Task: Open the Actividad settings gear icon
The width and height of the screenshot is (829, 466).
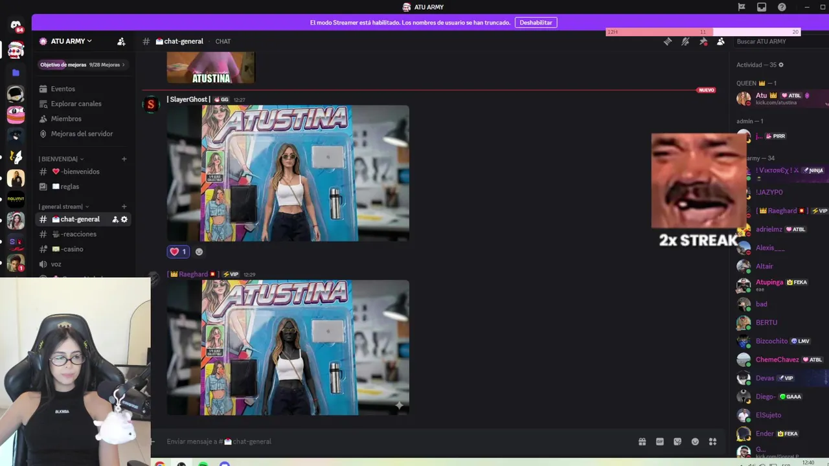Action: coord(781,65)
